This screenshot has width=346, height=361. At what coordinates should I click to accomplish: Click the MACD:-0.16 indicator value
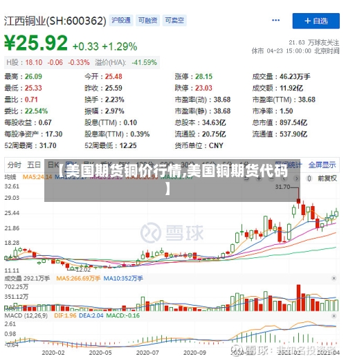[x=122, y=316]
